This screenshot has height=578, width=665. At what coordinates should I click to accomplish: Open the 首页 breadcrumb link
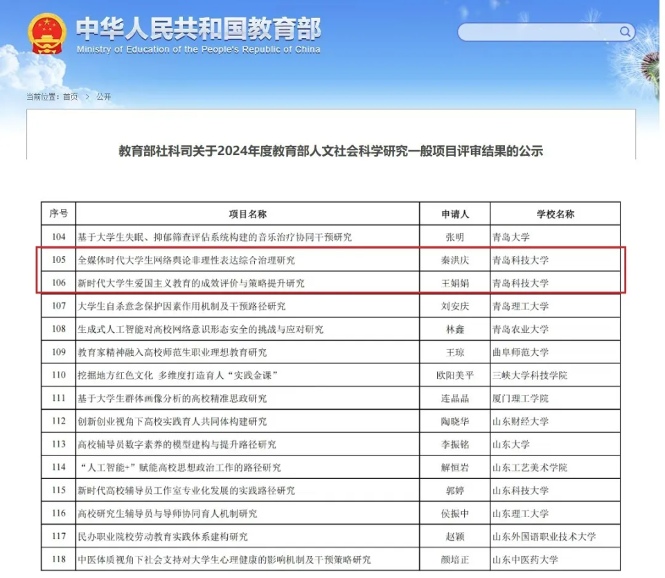71,96
